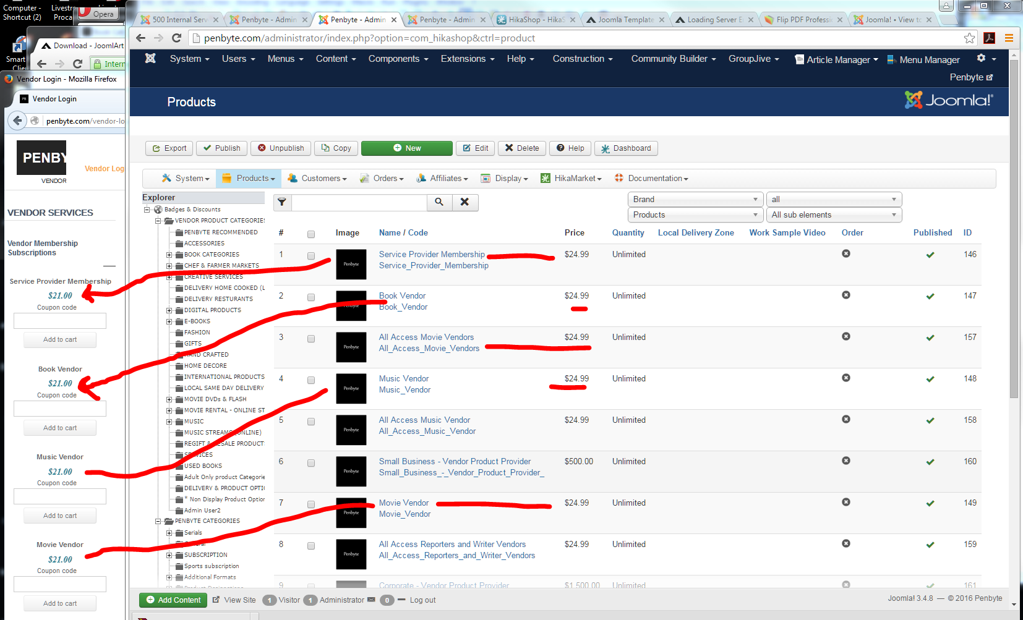The image size is (1023, 620).
Task: Toggle published status for Service Provider Membership
Action: pos(930,255)
